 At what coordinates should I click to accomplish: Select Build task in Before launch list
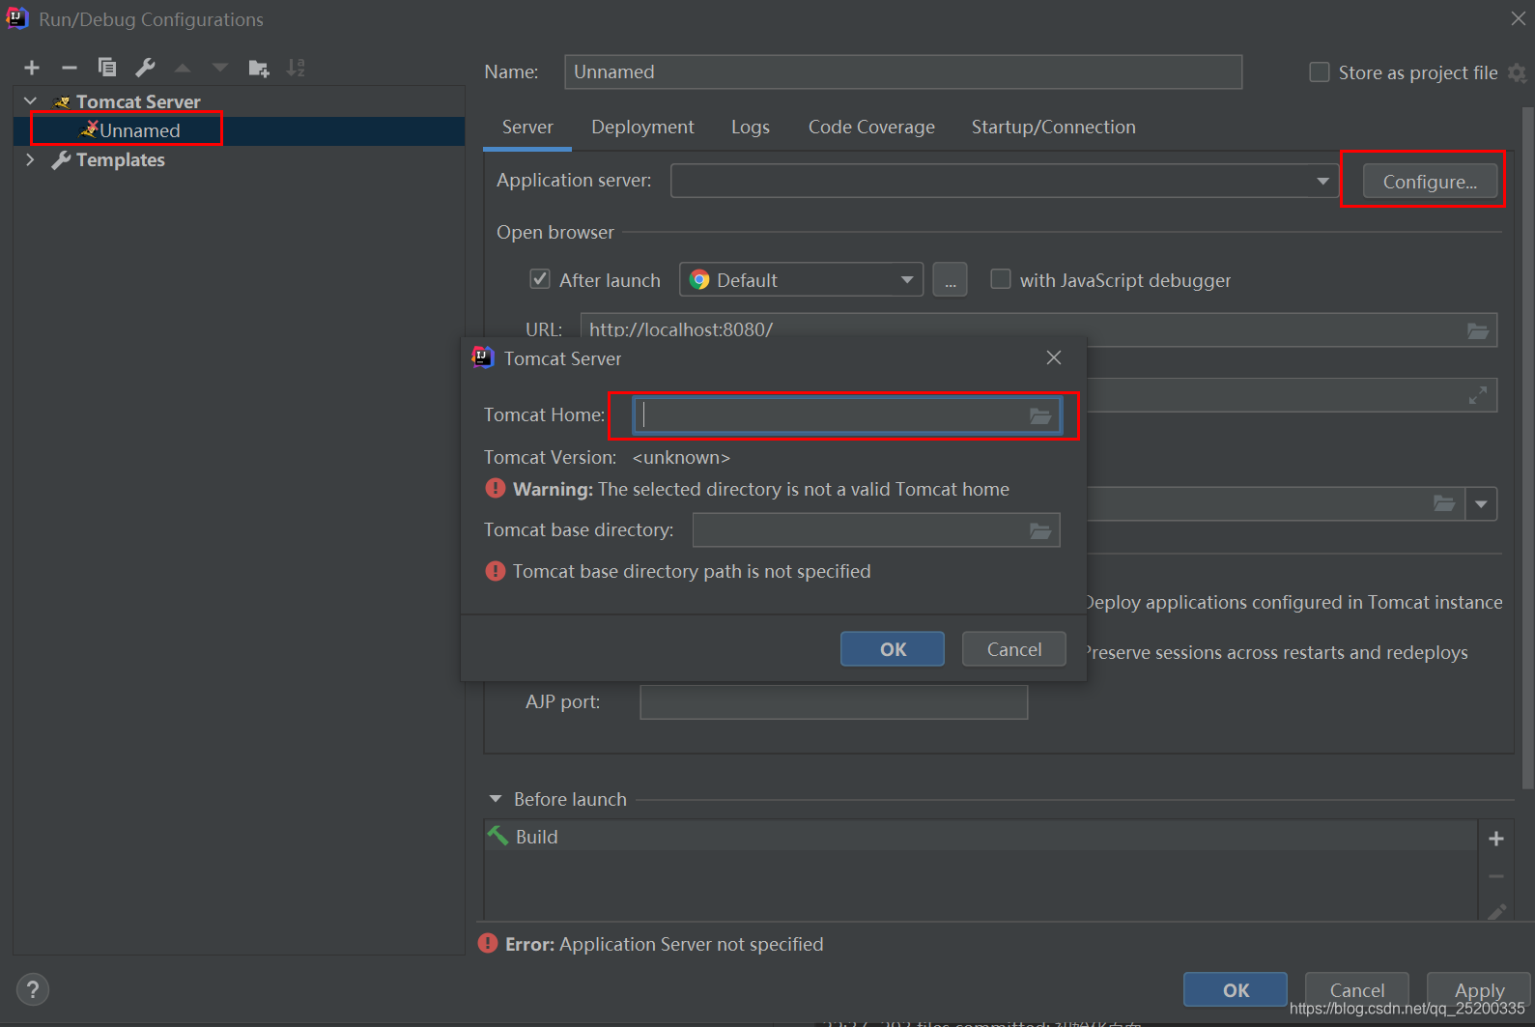tap(981, 837)
